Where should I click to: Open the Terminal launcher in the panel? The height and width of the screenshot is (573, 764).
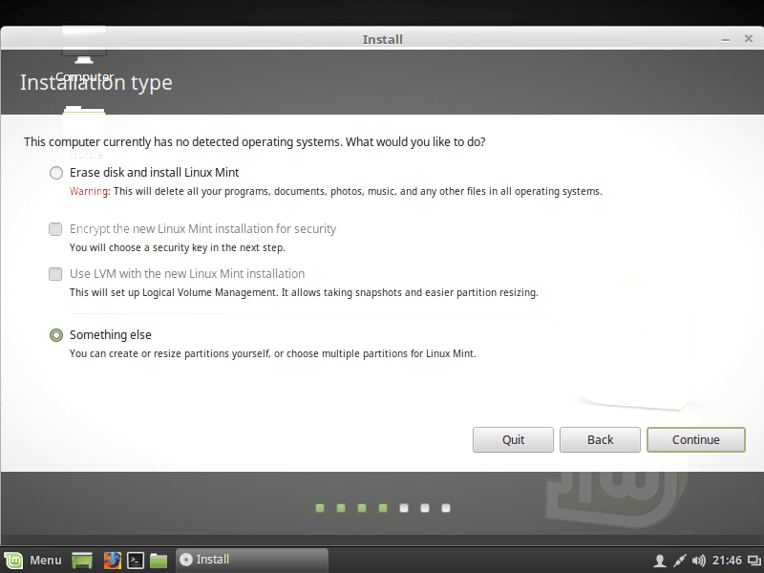[136, 561]
